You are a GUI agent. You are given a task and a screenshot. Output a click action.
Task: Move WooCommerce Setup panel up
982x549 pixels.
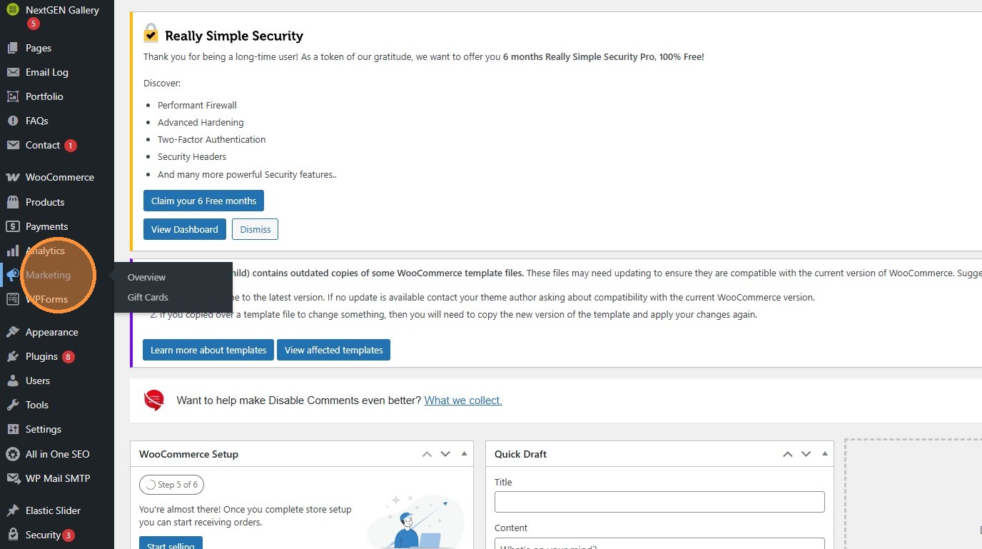click(427, 454)
